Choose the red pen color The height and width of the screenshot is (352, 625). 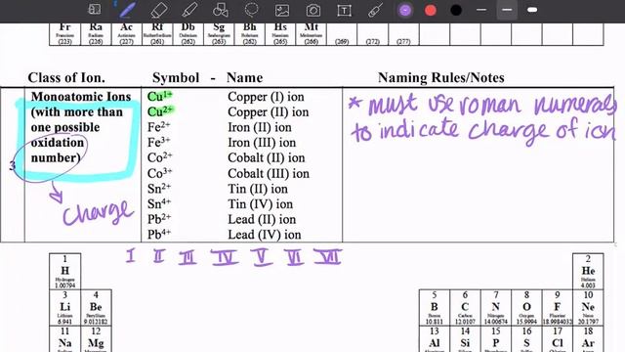click(431, 11)
